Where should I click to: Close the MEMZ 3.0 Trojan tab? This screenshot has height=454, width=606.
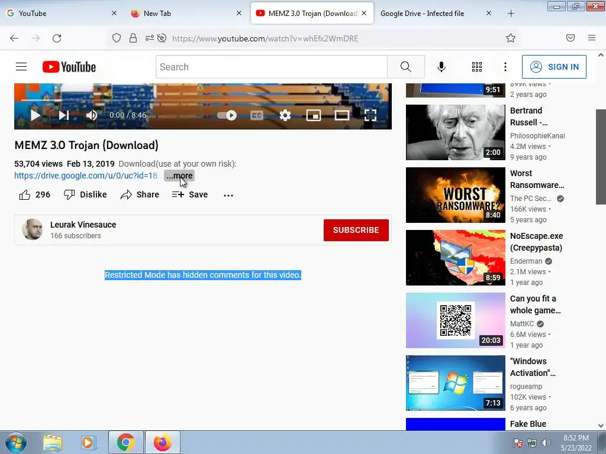pos(364,13)
